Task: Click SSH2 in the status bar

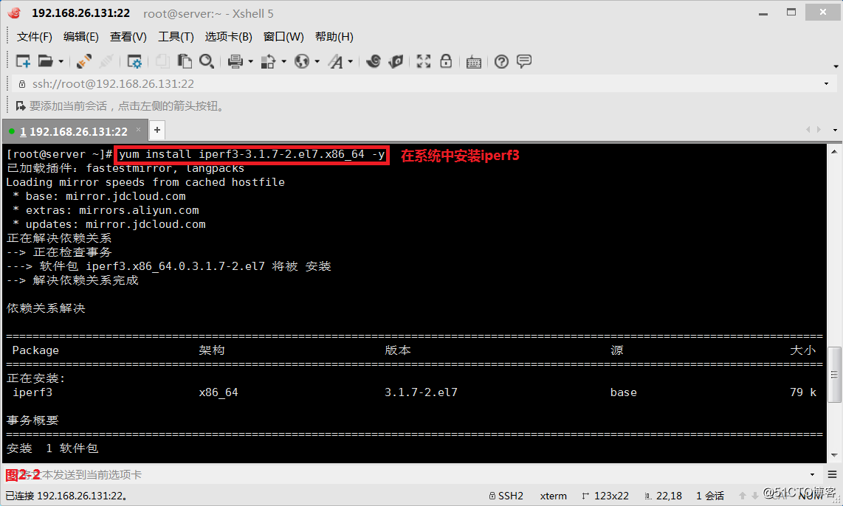Action: point(506,496)
